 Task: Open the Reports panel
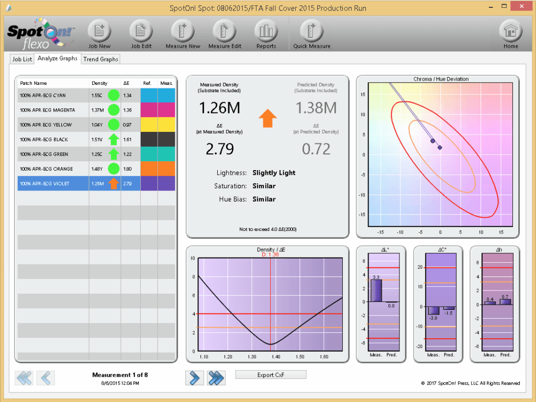point(266,31)
